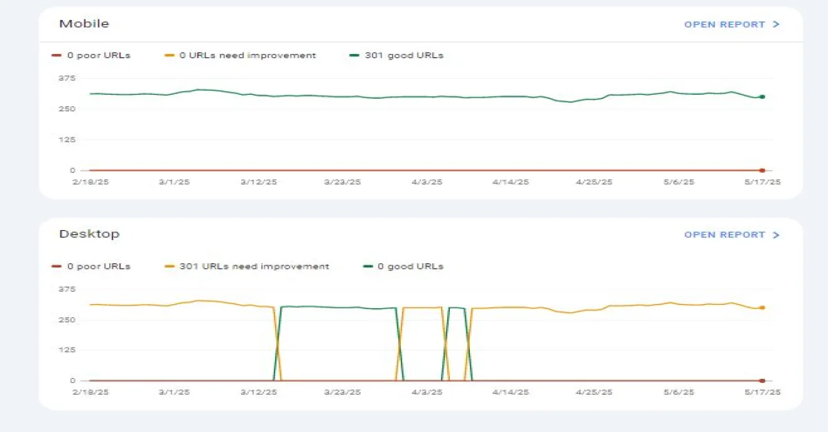828x432 pixels.
Task: Click the red endpoint dot on the Mobile chart
Action: [x=762, y=170]
